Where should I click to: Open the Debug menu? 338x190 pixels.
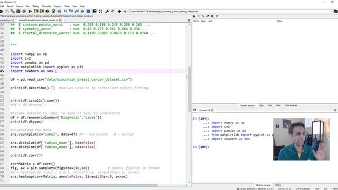(36, 6)
